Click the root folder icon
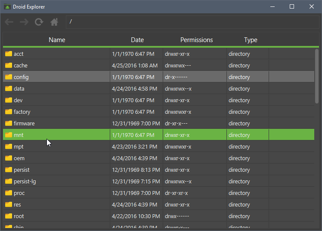The width and height of the screenshot is (322, 231). (9, 216)
